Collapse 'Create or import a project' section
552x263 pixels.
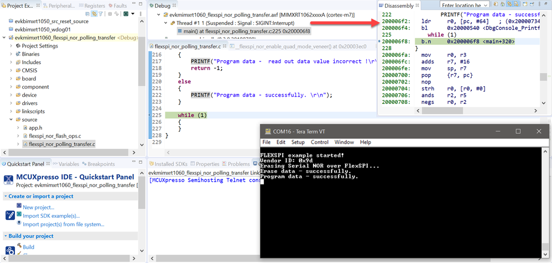point(6,196)
